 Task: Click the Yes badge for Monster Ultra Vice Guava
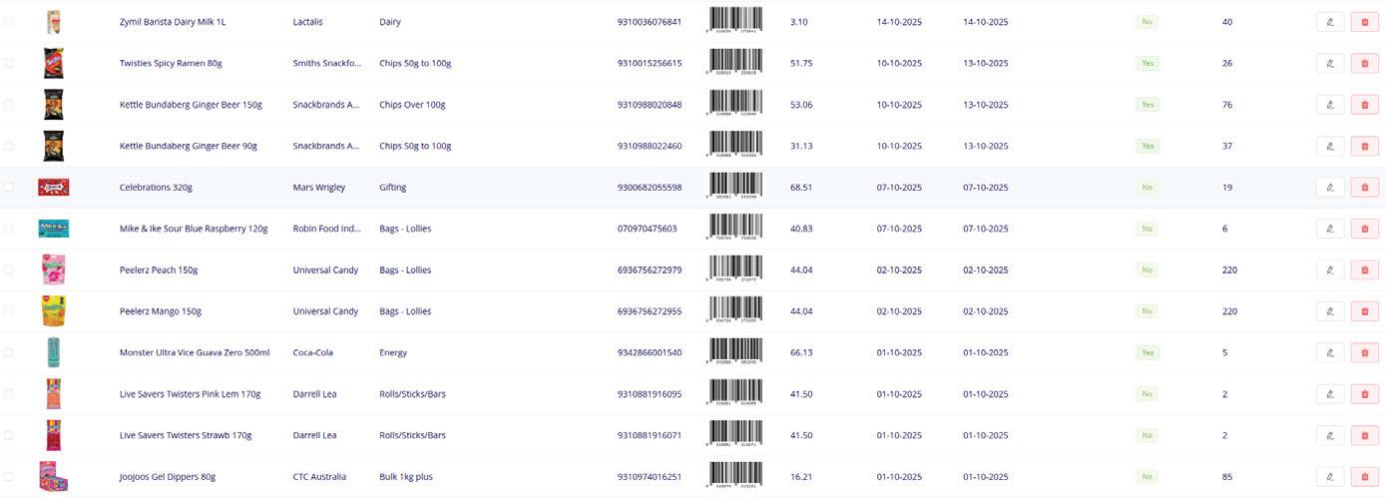[x=1148, y=352]
